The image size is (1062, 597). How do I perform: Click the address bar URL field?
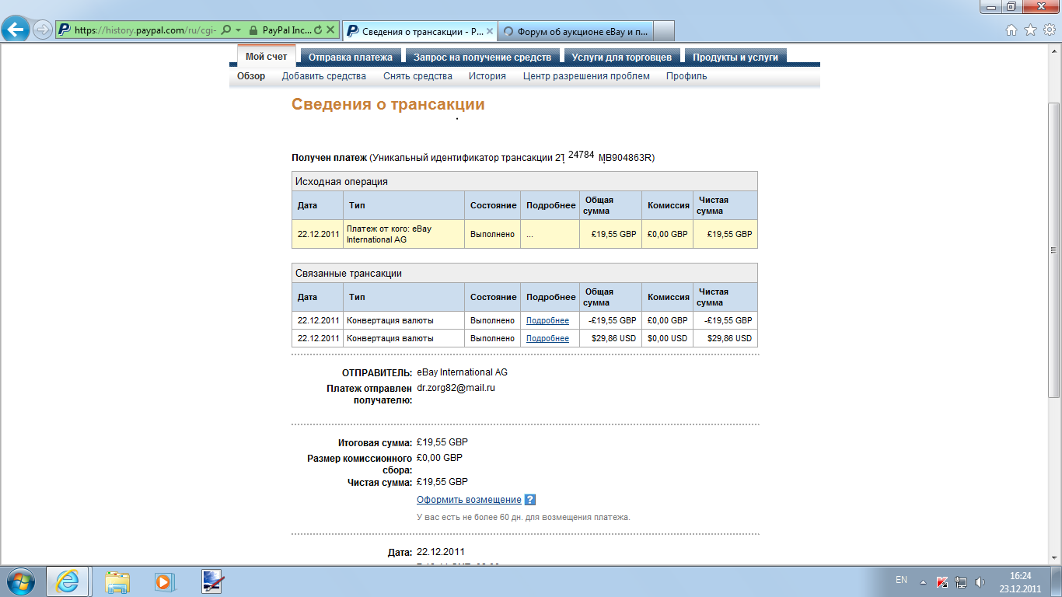(x=146, y=30)
